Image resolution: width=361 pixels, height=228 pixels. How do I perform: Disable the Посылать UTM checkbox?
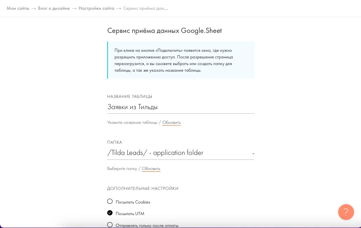110,213
